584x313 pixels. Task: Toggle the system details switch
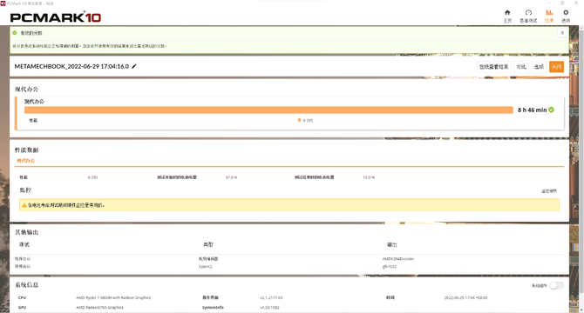point(556,285)
